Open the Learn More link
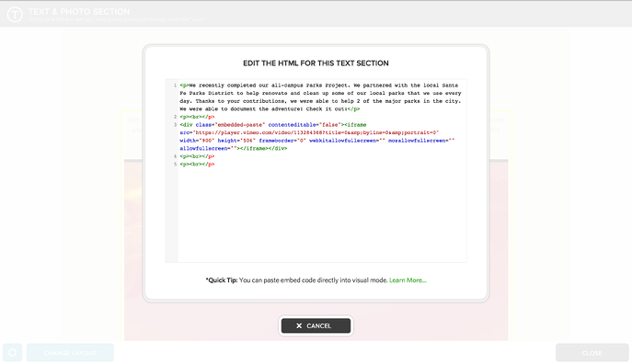Screen dimensions: 632x364 pyautogui.click(x=408, y=280)
